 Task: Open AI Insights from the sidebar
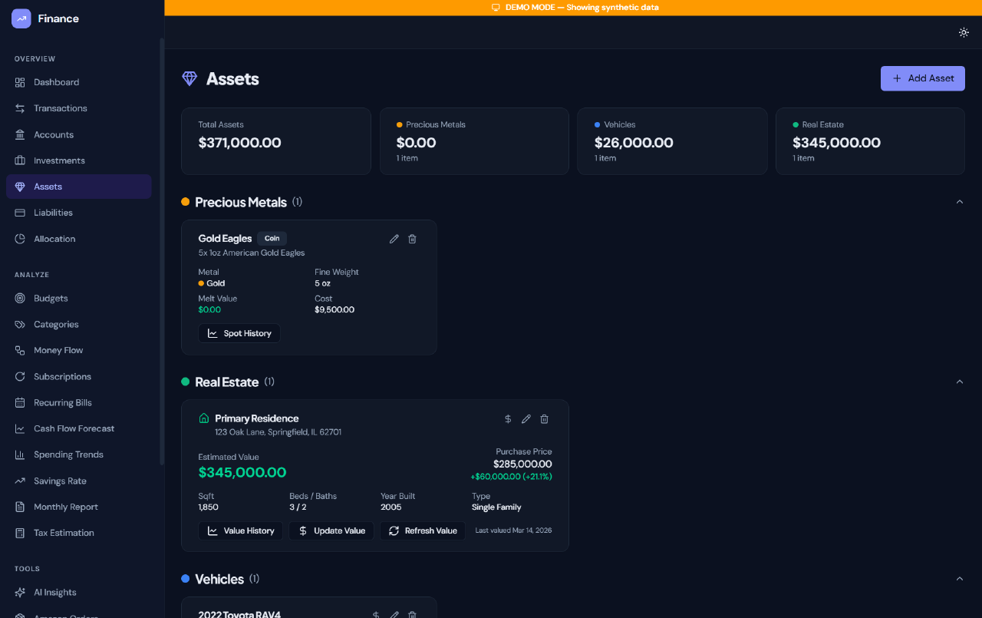click(56, 592)
